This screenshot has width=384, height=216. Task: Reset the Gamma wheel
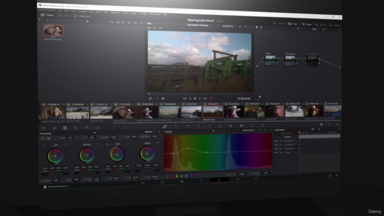(x=98, y=144)
